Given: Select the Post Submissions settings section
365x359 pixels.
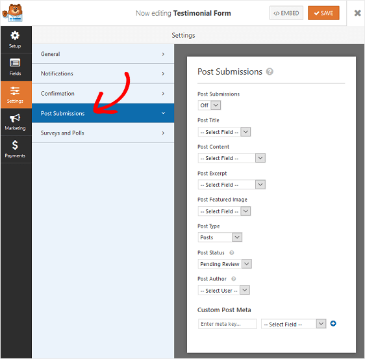Looking at the screenshot, I should click(x=103, y=113).
